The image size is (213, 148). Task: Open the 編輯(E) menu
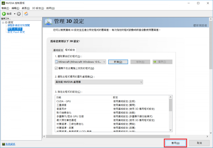pyautogui.click(x=15, y=8)
